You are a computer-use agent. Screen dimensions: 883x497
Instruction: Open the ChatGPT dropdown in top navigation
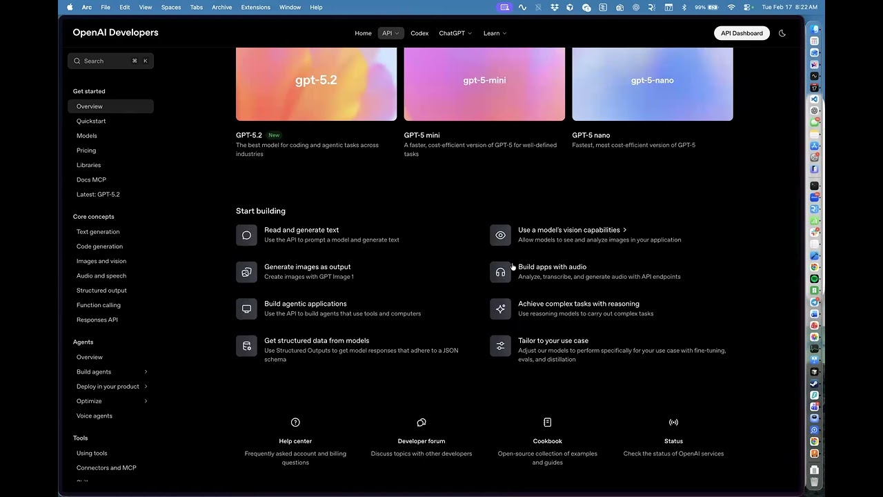455,33
